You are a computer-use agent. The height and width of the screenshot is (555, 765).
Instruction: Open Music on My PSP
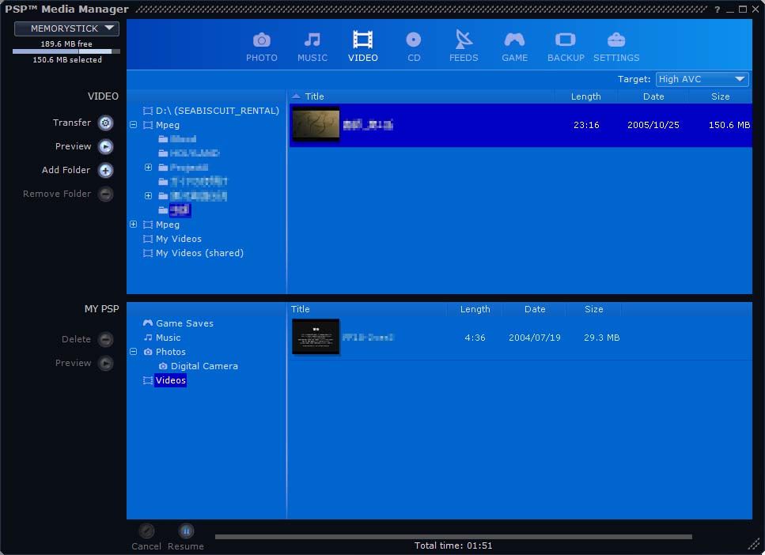point(168,338)
